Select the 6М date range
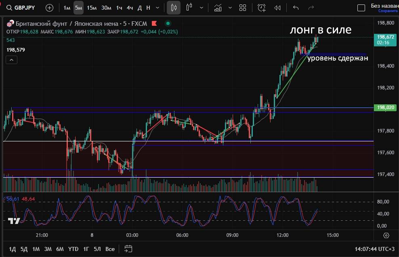Viewport: 399px width, 257px height. (x=60, y=249)
